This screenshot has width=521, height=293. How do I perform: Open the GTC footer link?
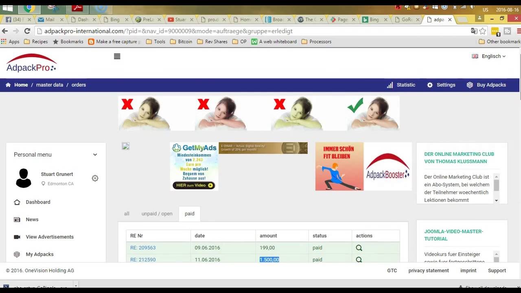click(x=392, y=271)
